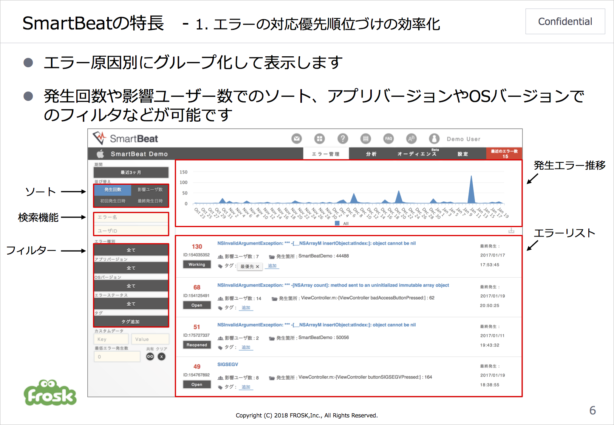This screenshot has width=614, height=425.
Task: Click the SmartBeat logo
Action: (x=126, y=138)
